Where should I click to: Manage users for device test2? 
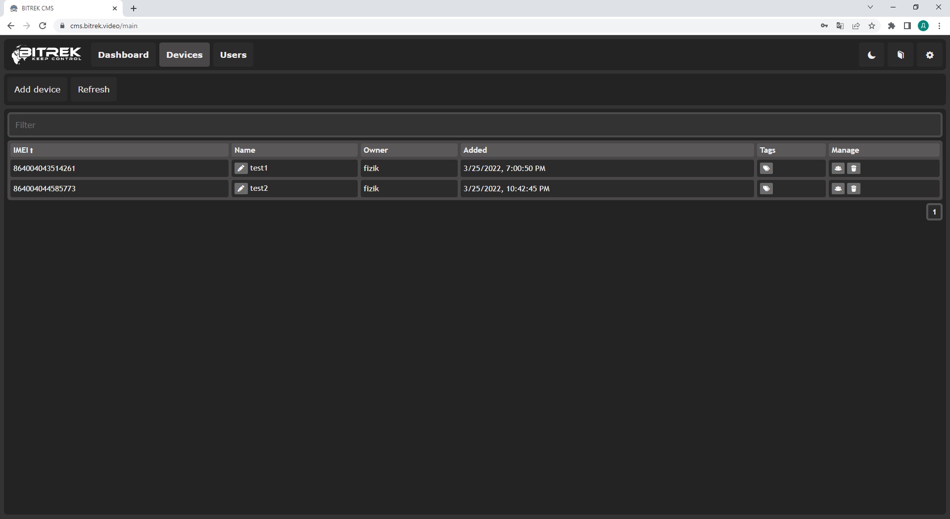pyautogui.click(x=838, y=189)
